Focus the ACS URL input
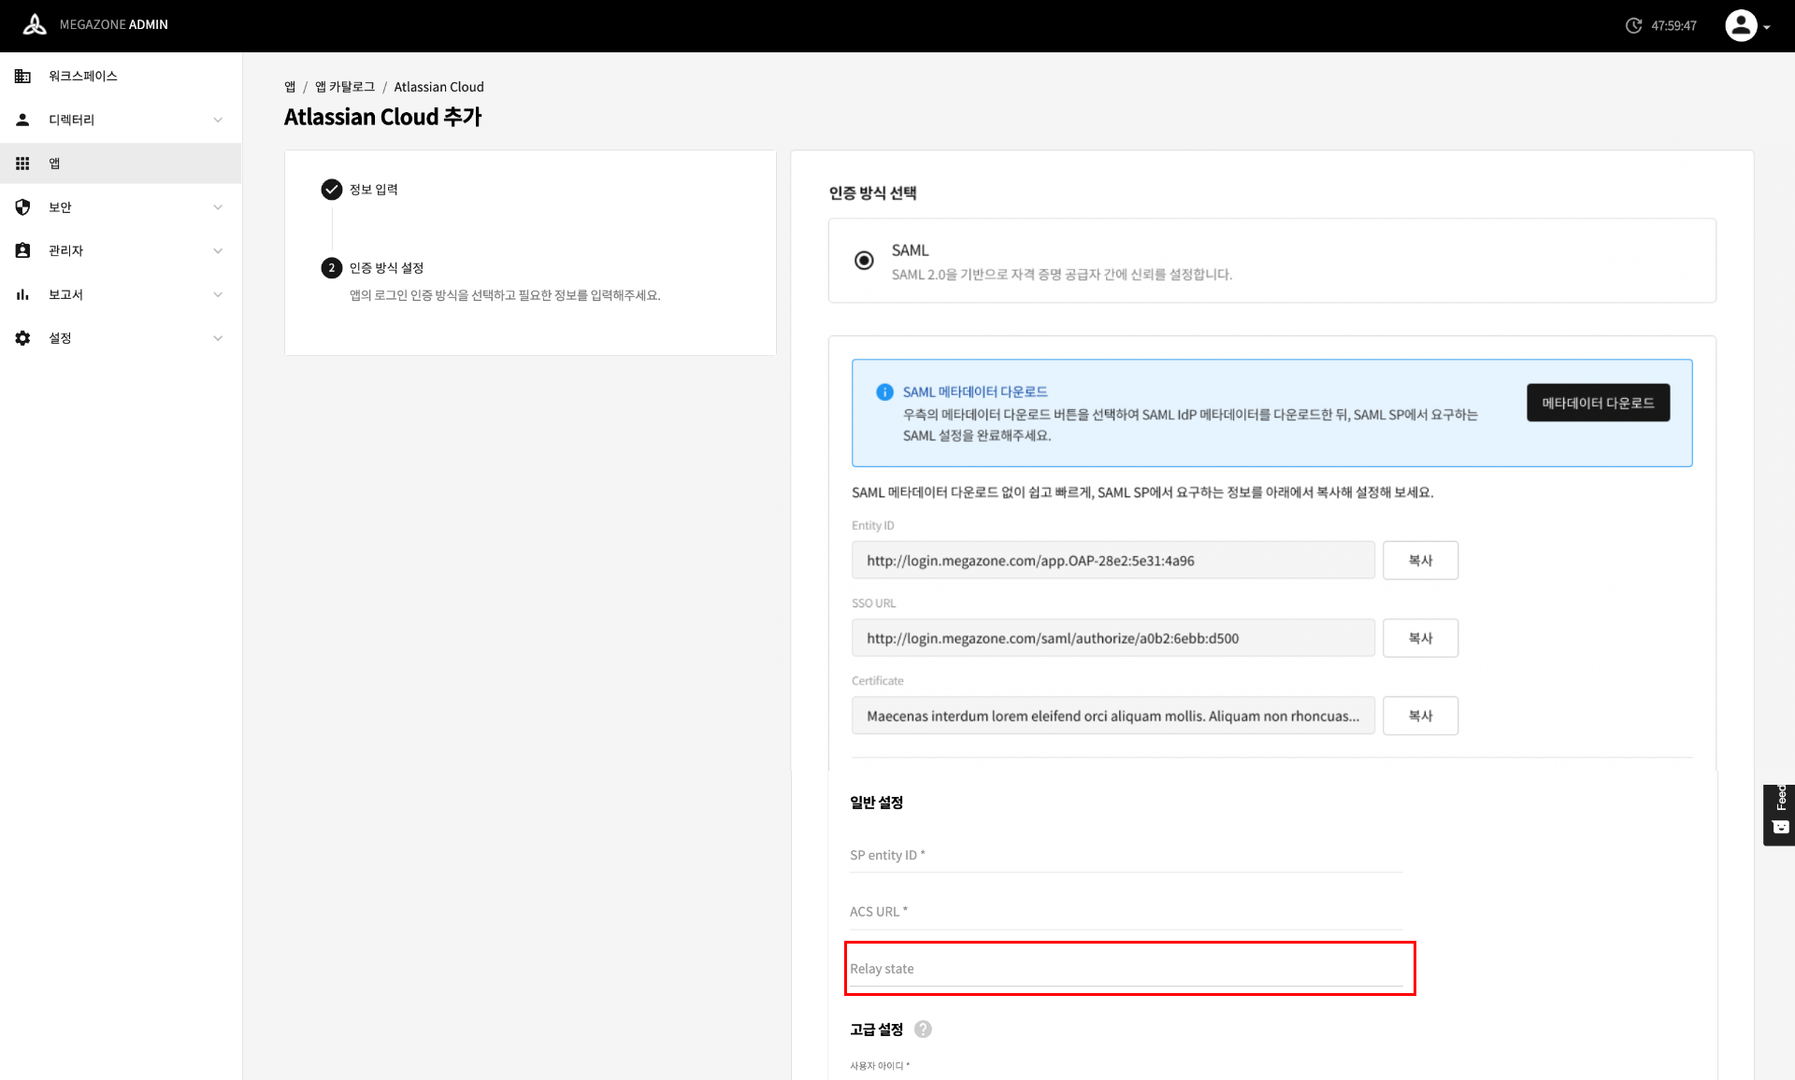Viewport: 1795px width, 1080px height. (x=1126, y=912)
